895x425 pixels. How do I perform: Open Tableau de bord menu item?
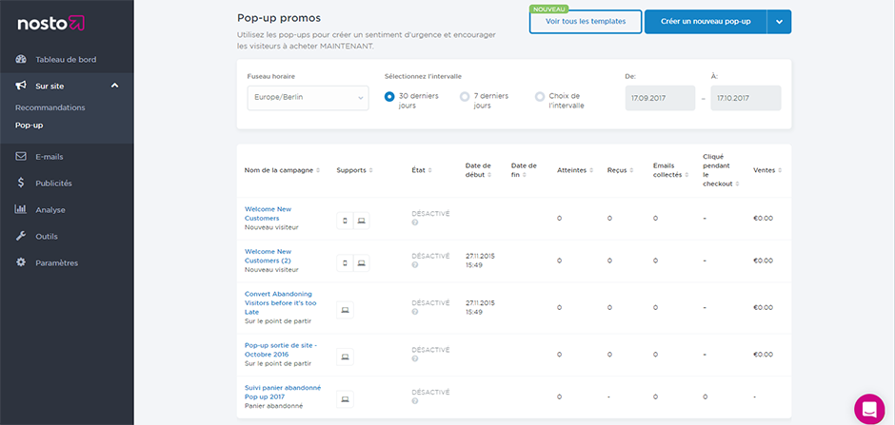tap(67, 59)
